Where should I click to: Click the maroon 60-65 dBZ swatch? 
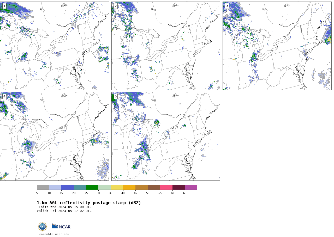point(178,188)
